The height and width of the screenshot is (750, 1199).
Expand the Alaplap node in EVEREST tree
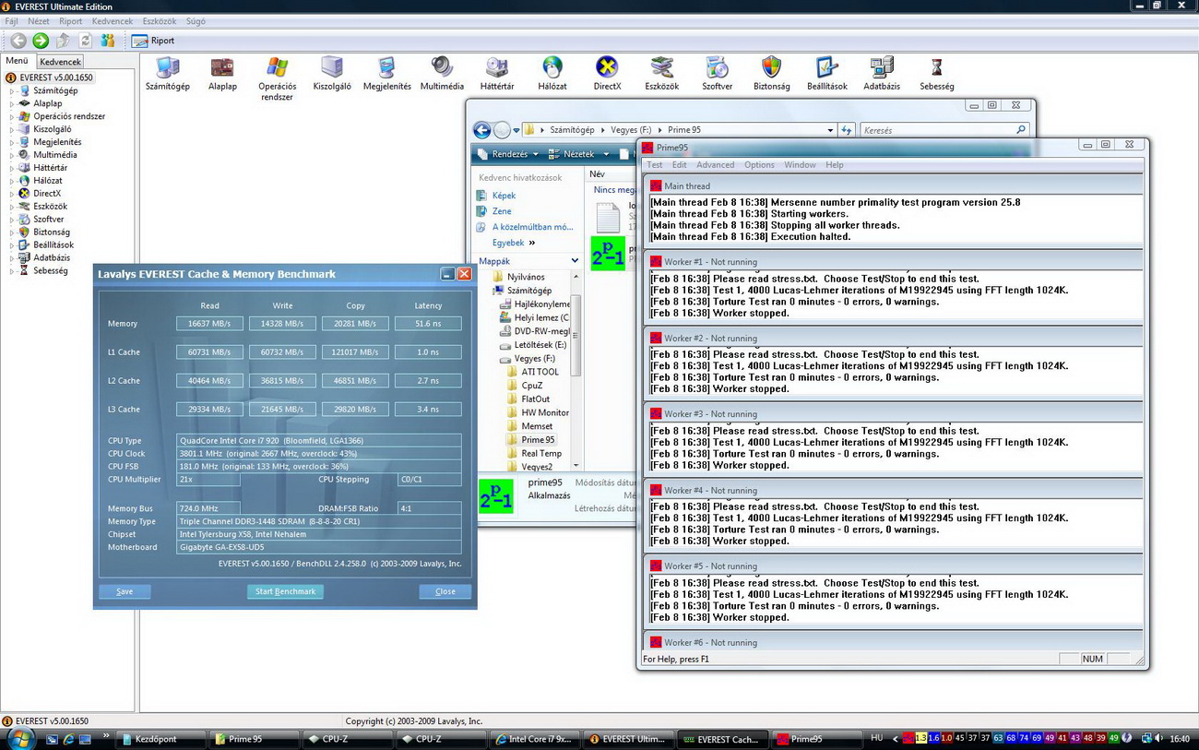coord(12,103)
